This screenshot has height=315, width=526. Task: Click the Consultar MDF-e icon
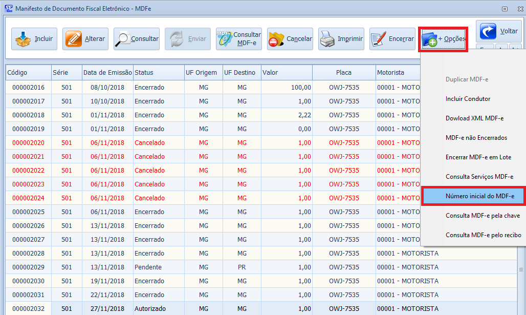point(225,39)
